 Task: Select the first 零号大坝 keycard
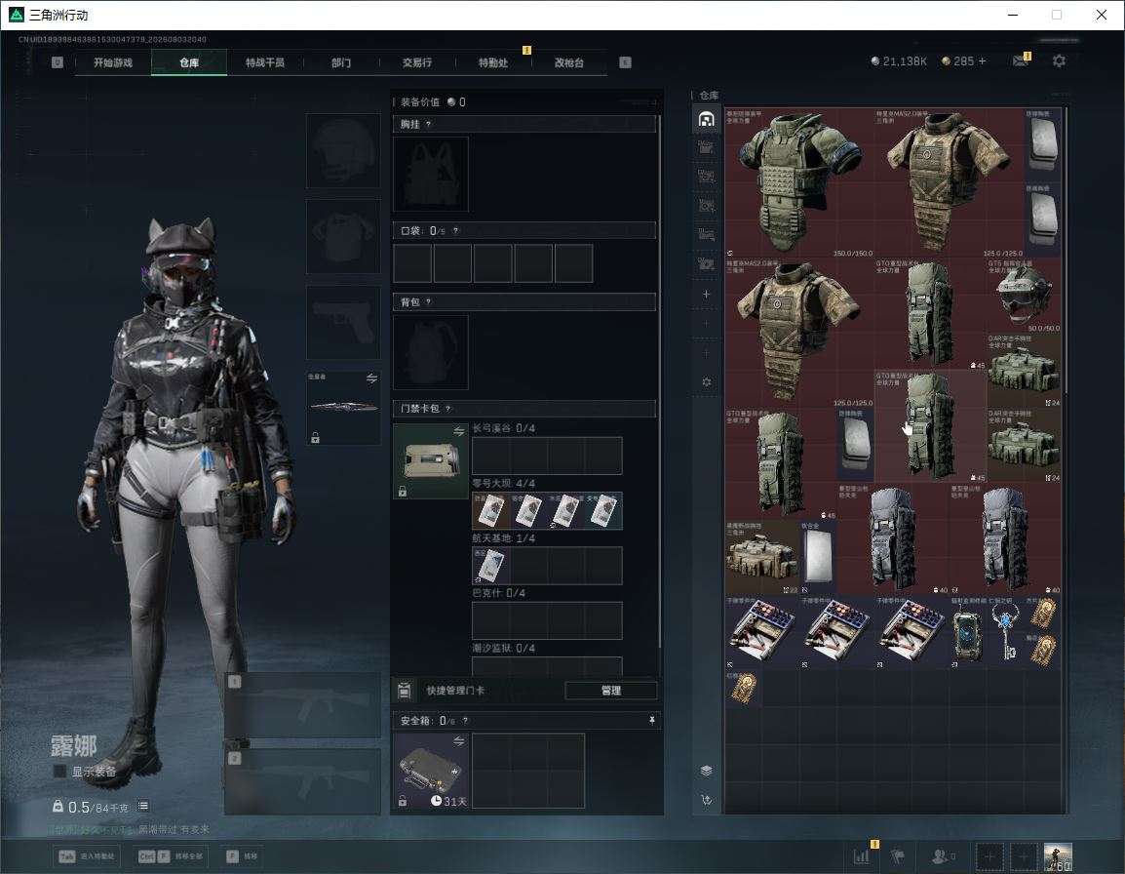[490, 510]
